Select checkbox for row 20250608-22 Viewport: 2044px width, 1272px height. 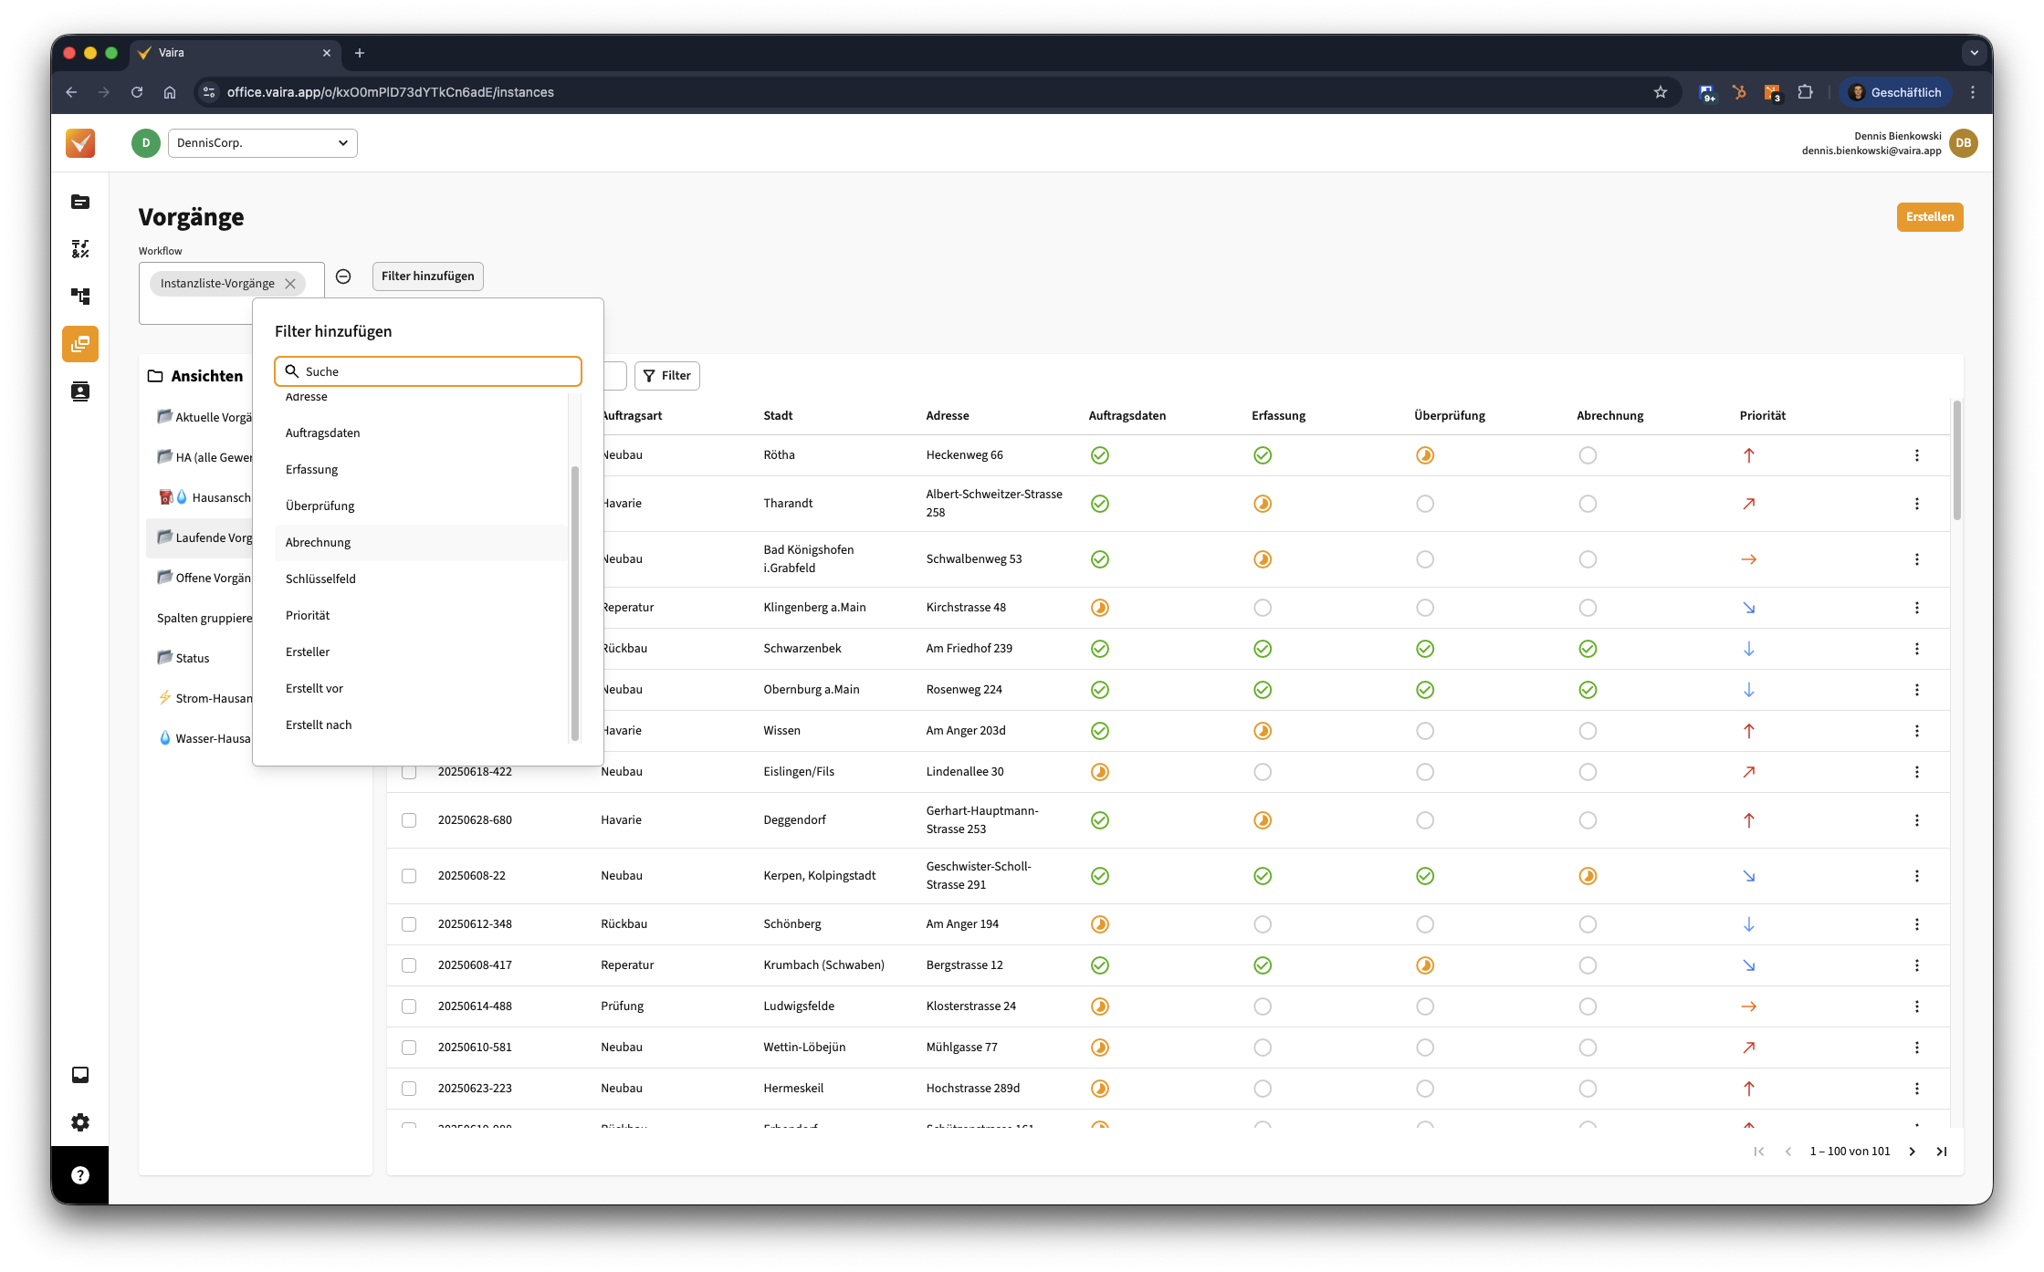tap(409, 876)
